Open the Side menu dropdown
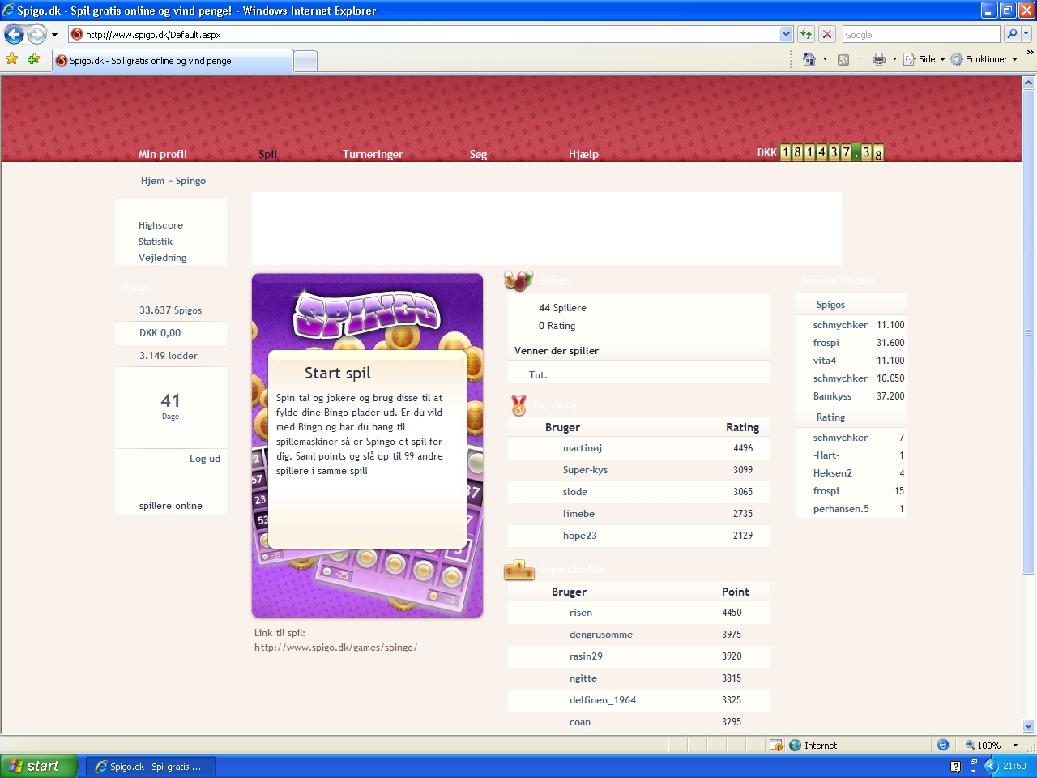 click(x=924, y=59)
